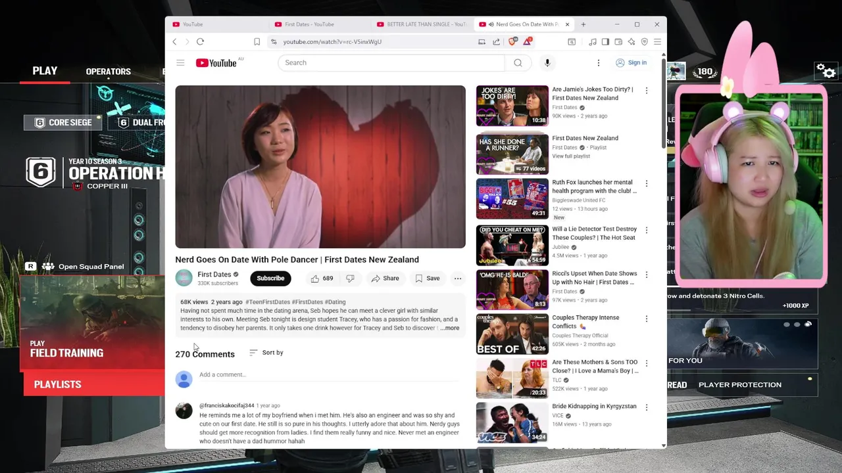The height and width of the screenshot is (473, 842).
Task: Select PLAY tab in Siege menu
Action: (x=45, y=71)
